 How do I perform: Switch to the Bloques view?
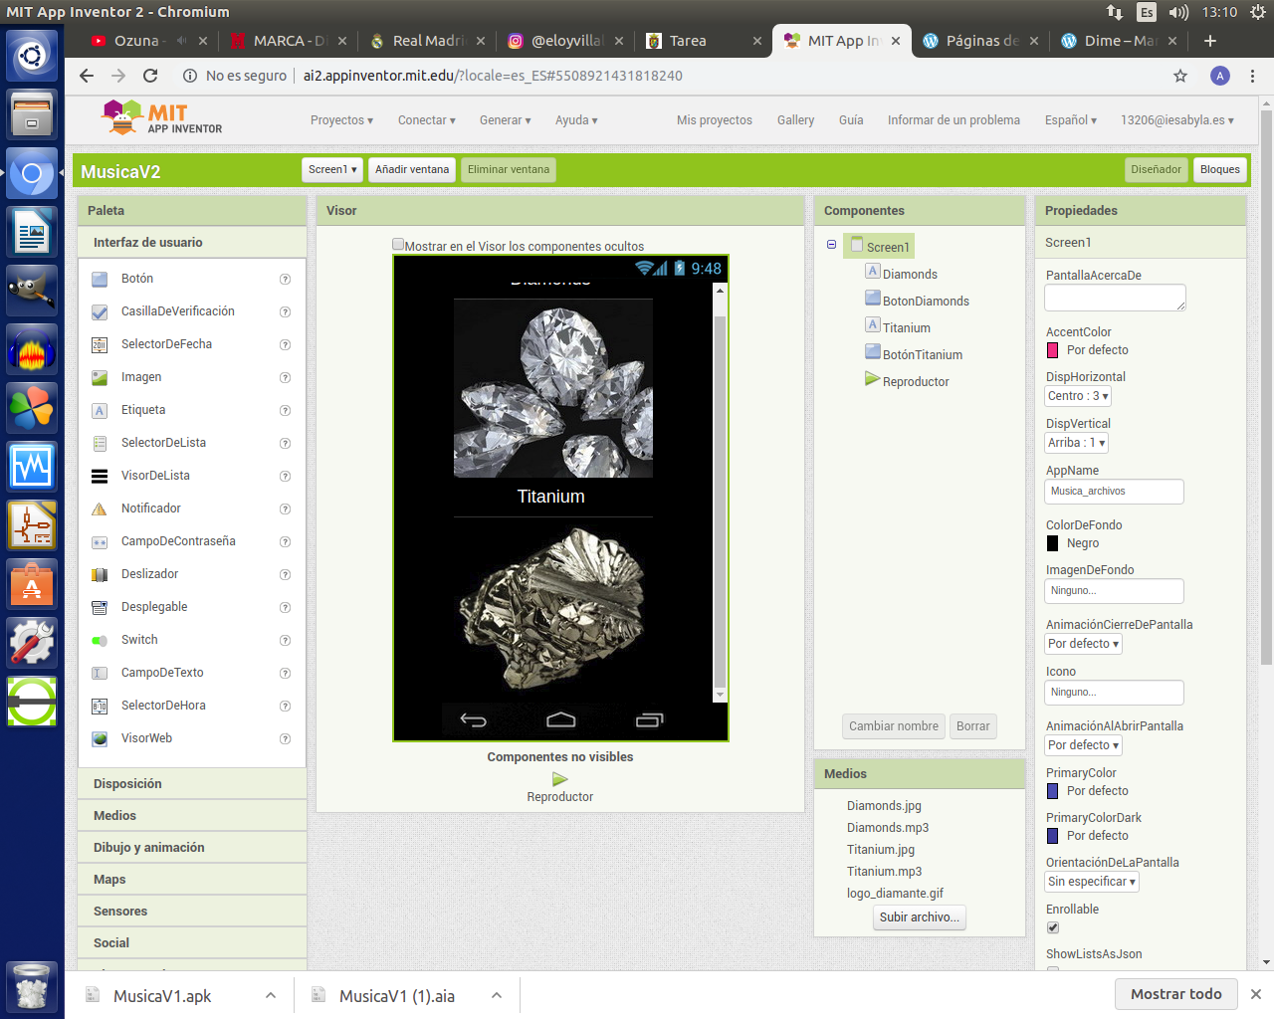tap(1219, 170)
